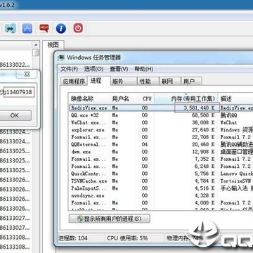Open 文件(F) menu in Task Manager

[70, 69]
